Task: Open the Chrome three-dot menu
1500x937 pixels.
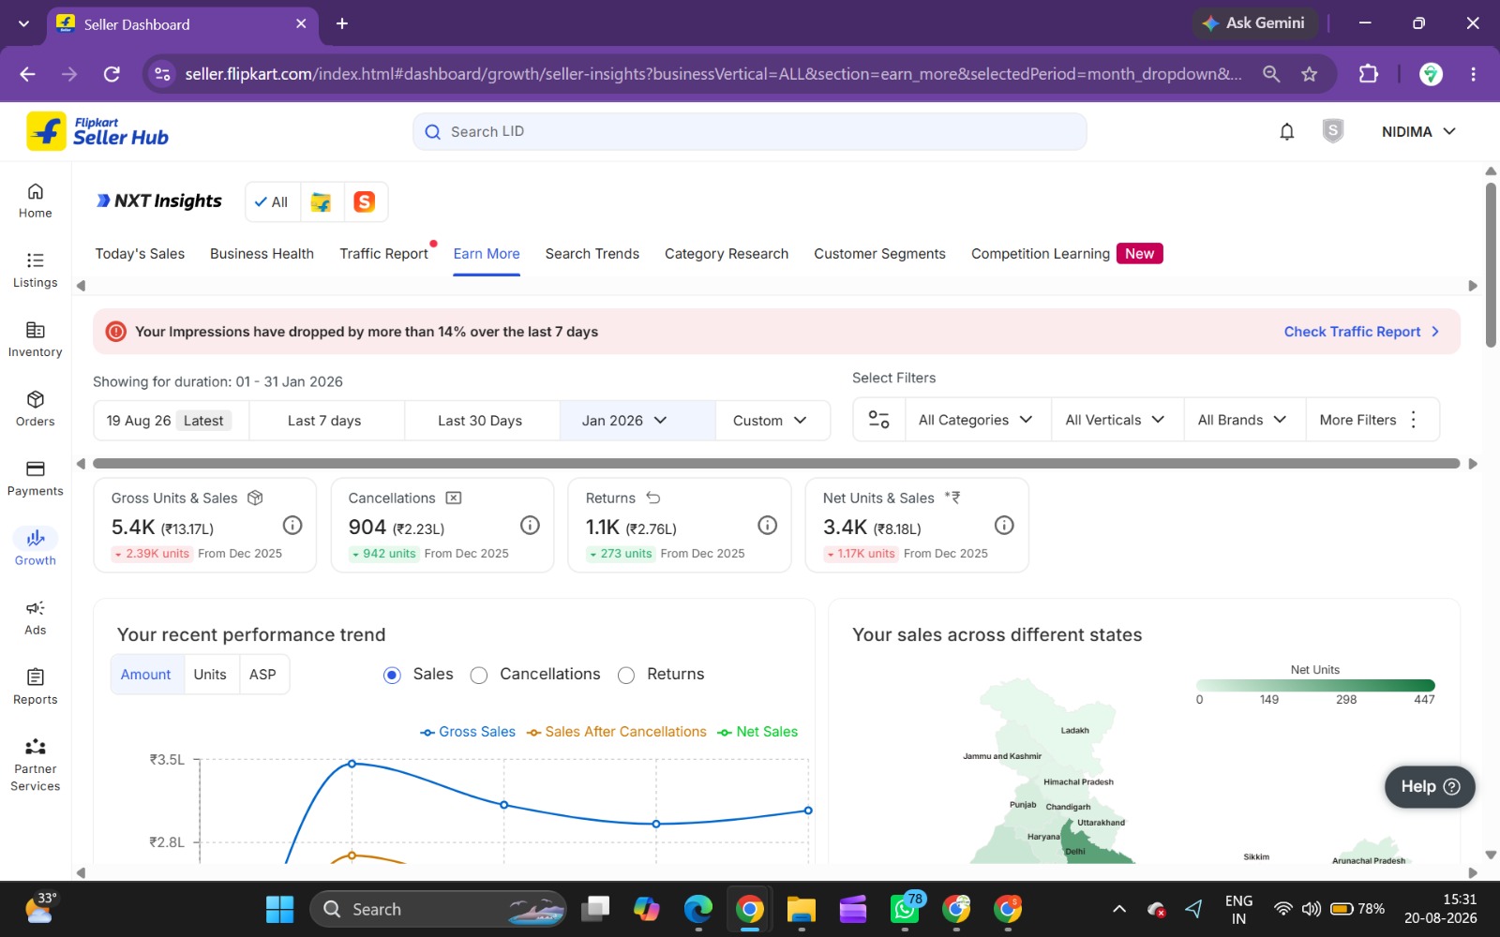Action: pos(1473,74)
